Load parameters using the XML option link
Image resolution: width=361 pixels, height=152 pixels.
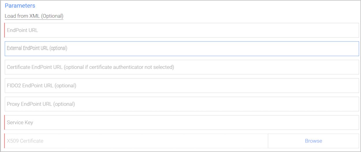point(34,16)
